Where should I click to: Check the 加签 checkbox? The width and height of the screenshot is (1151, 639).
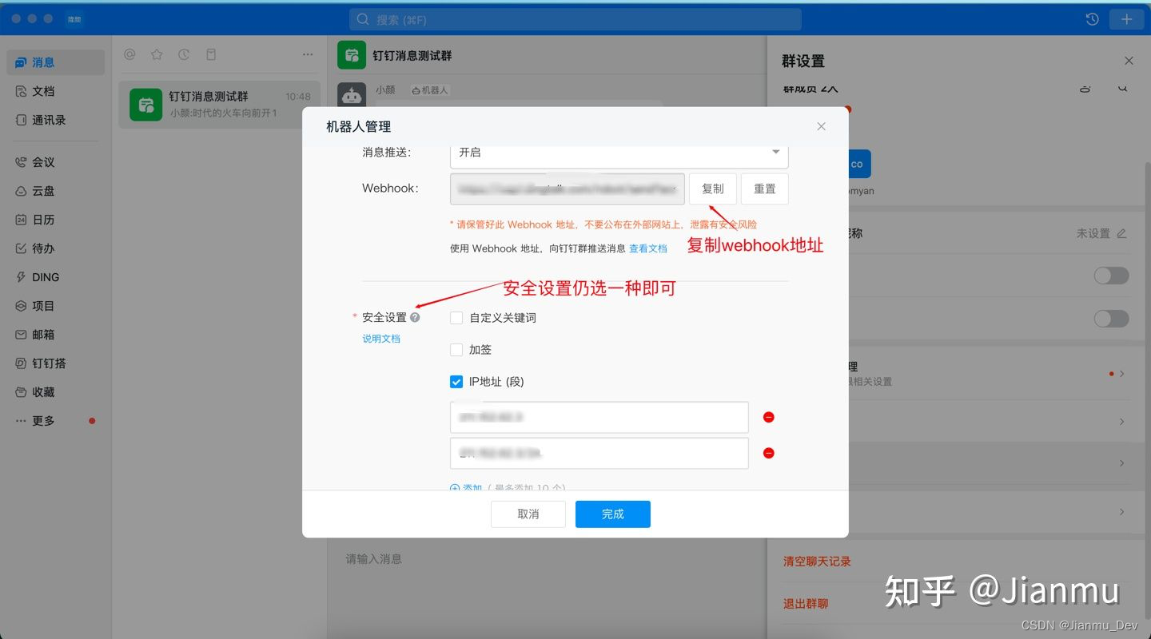(456, 350)
